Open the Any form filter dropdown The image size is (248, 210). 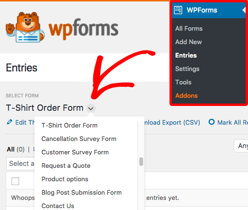pos(241,146)
